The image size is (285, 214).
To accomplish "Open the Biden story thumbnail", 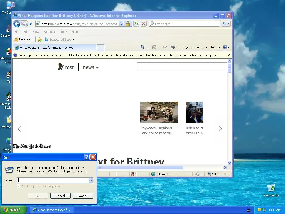I will click(194, 112).
